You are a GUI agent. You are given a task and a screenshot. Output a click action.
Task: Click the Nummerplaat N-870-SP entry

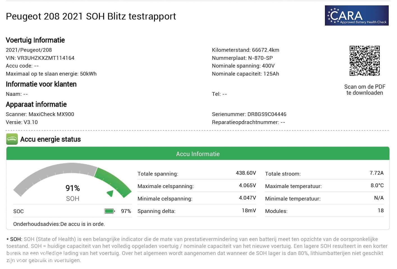tap(242, 58)
